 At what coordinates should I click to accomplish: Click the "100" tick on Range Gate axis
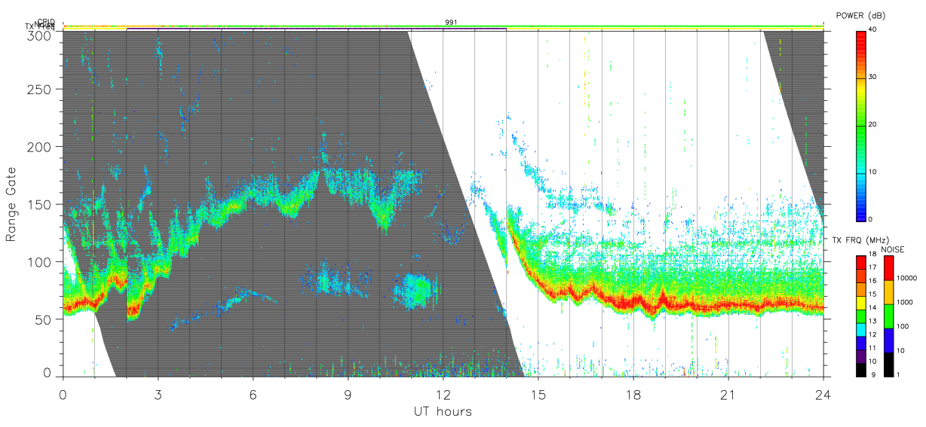[x=41, y=262]
